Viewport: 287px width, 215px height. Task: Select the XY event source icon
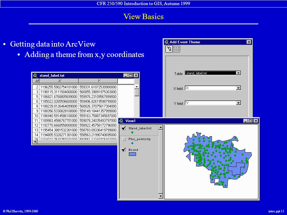point(169,49)
